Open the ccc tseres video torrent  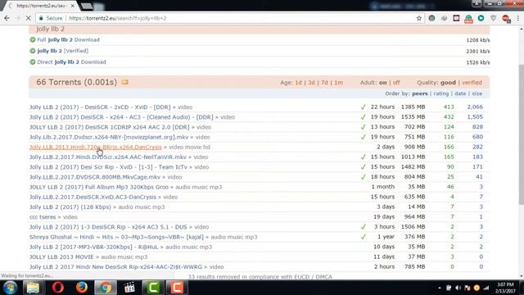[43, 217]
